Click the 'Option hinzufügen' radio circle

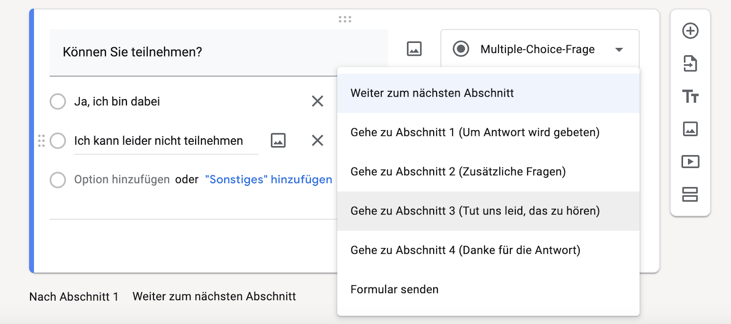pyautogui.click(x=58, y=180)
